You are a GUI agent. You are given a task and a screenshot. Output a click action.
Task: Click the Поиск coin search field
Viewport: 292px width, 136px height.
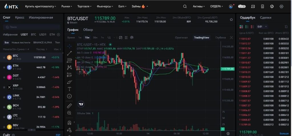(31, 27)
